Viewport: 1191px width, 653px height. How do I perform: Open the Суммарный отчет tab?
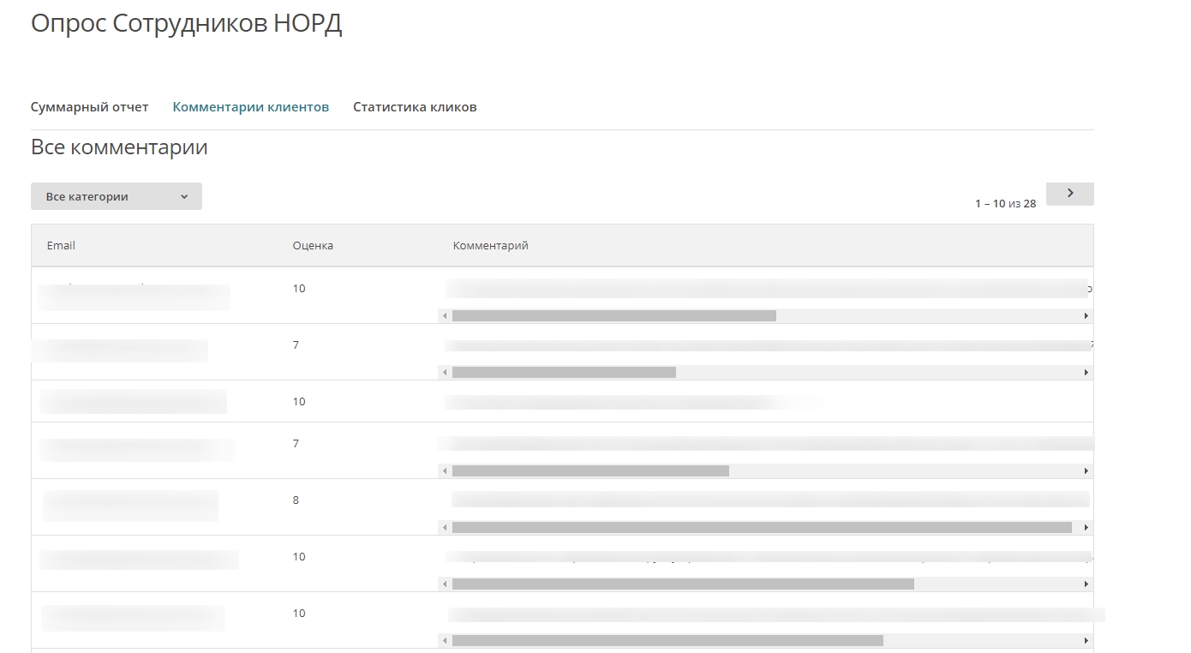(89, 107)
